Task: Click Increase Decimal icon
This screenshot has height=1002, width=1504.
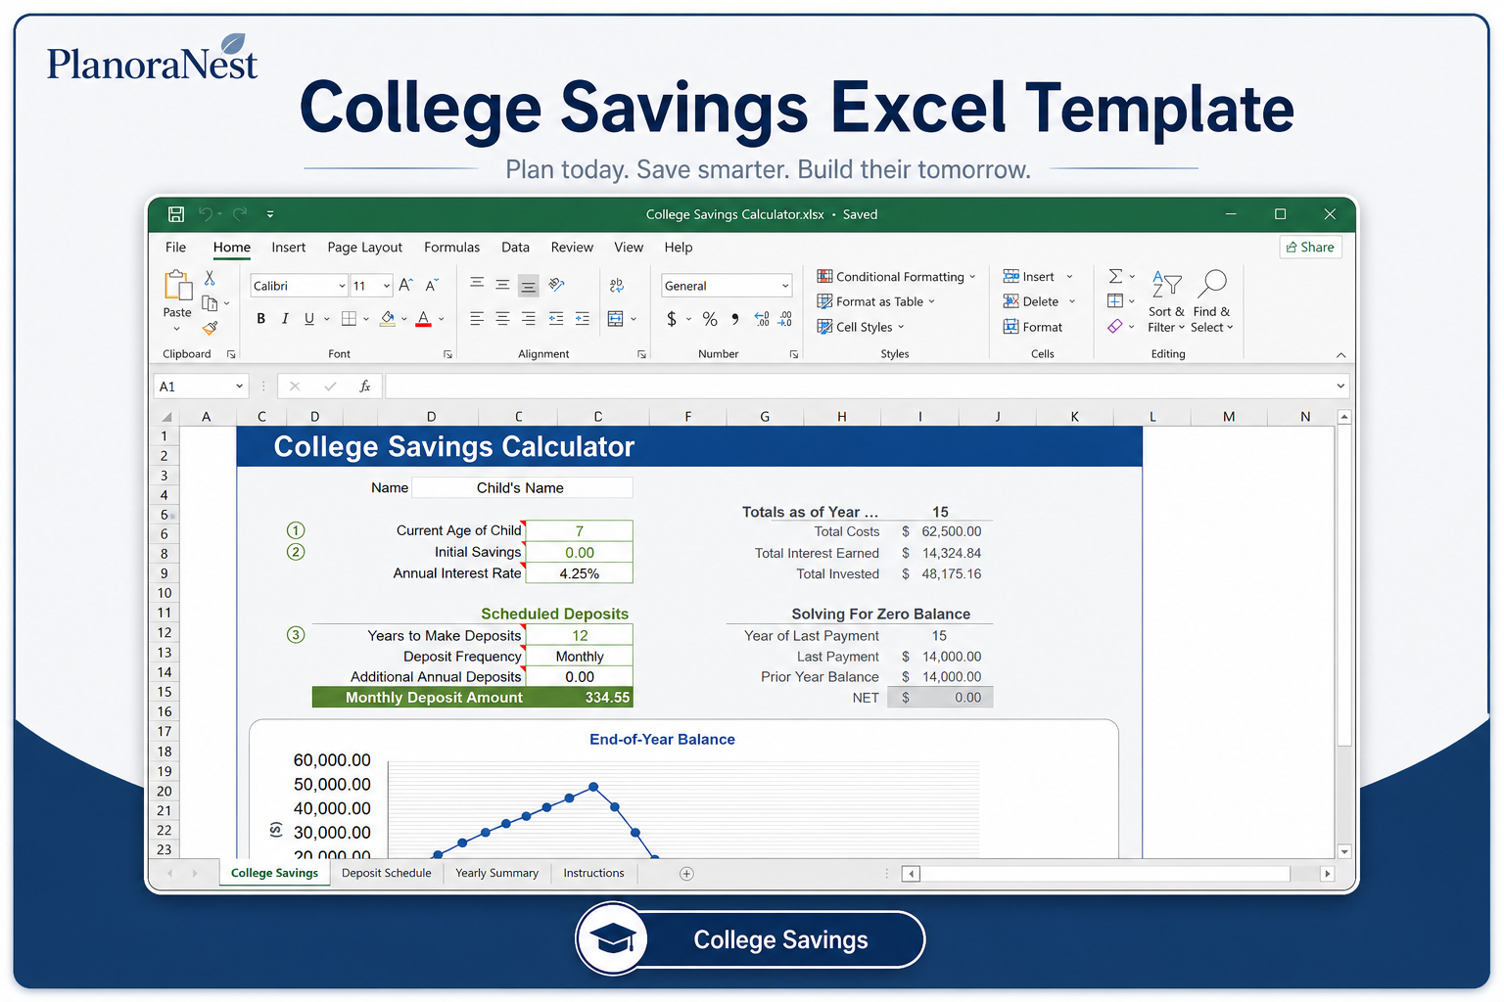Action: pyautogui.click(x=762, y=319)
